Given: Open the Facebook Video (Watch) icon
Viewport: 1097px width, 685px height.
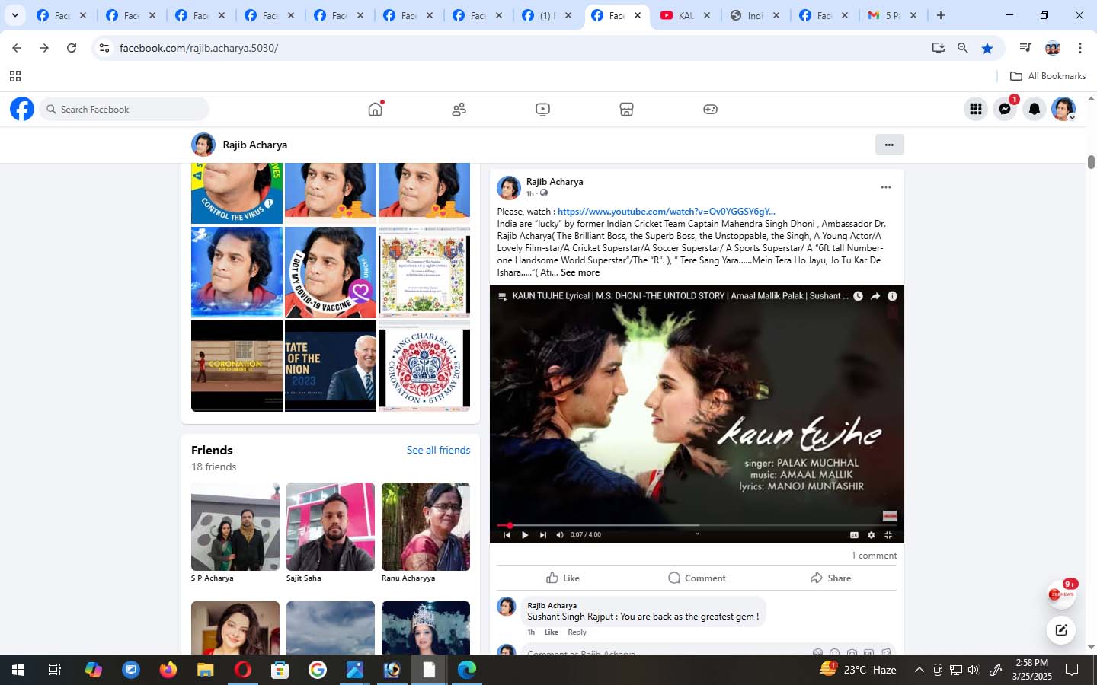Looking at the screenshot, I should (542, 110).
